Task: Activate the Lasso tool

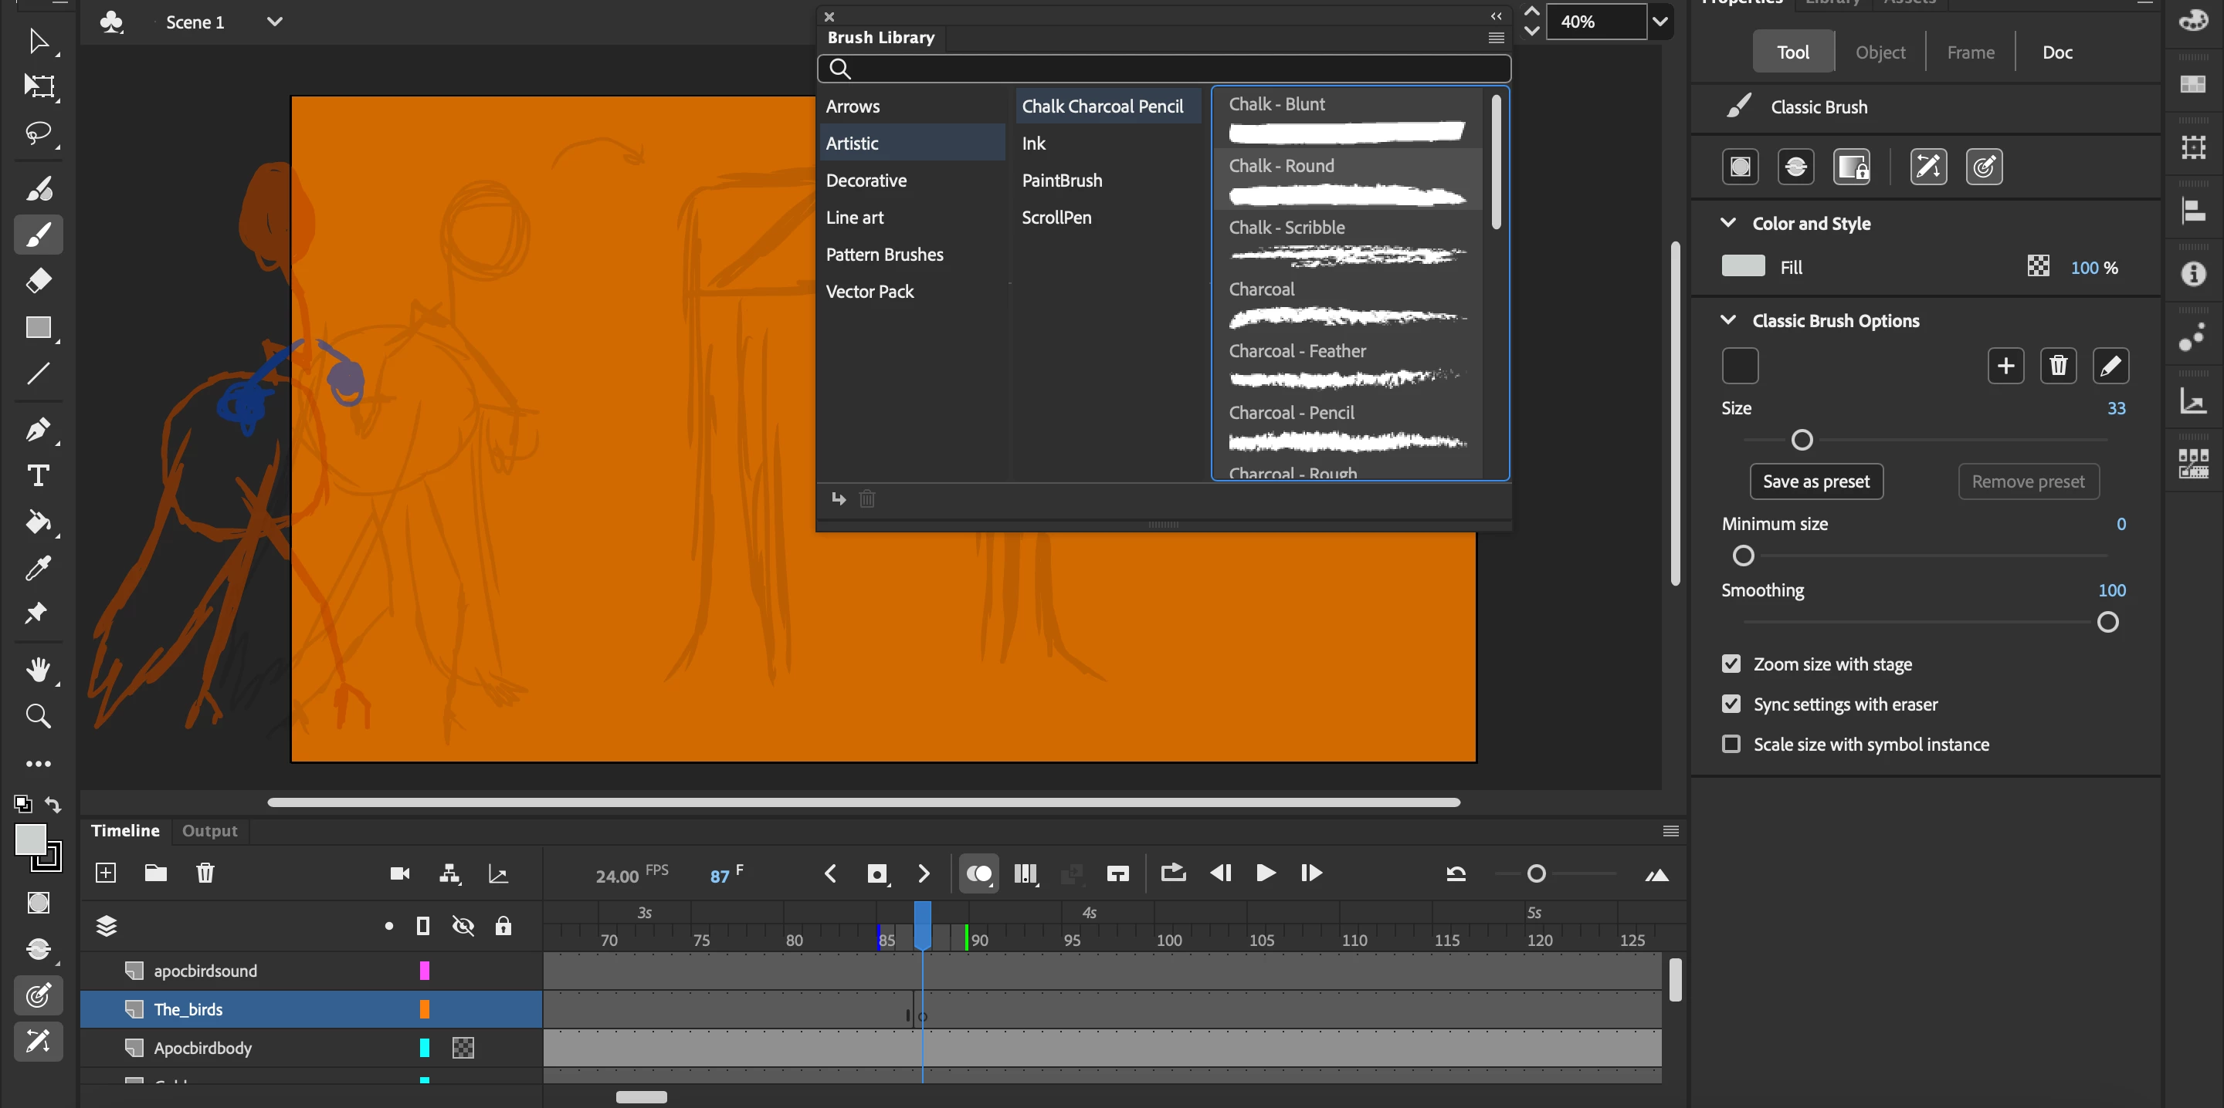Action: [x=38, y=132]
